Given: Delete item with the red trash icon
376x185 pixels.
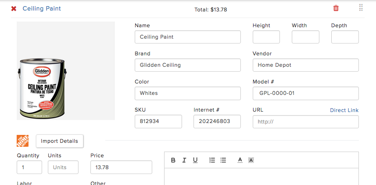Looking at the screenshot, I should [336, 8].
